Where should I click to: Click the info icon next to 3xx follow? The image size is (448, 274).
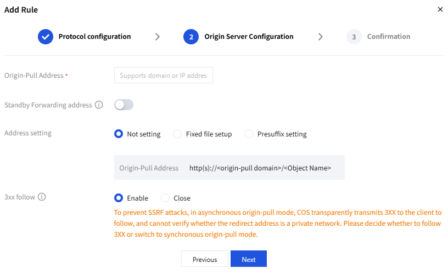click(x=42, y=197)
